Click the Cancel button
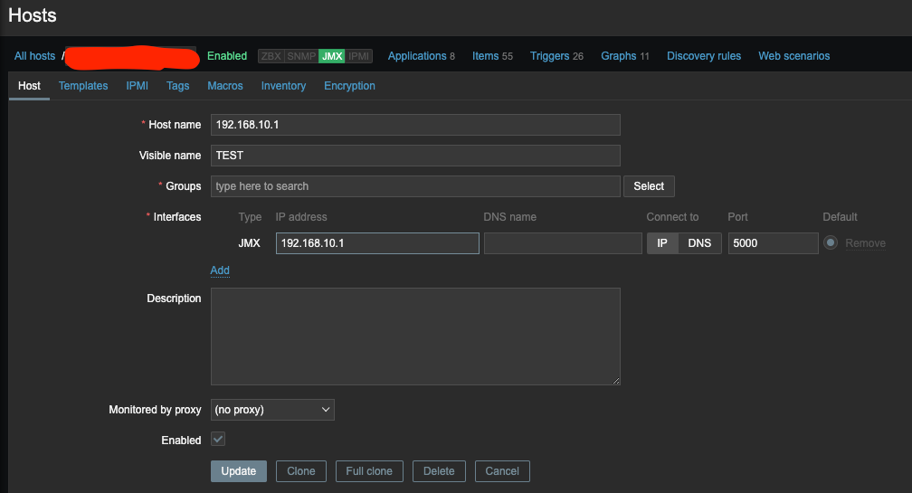Image resolution: width=912 pixels, height=493 pixels. tap(502, 471)
